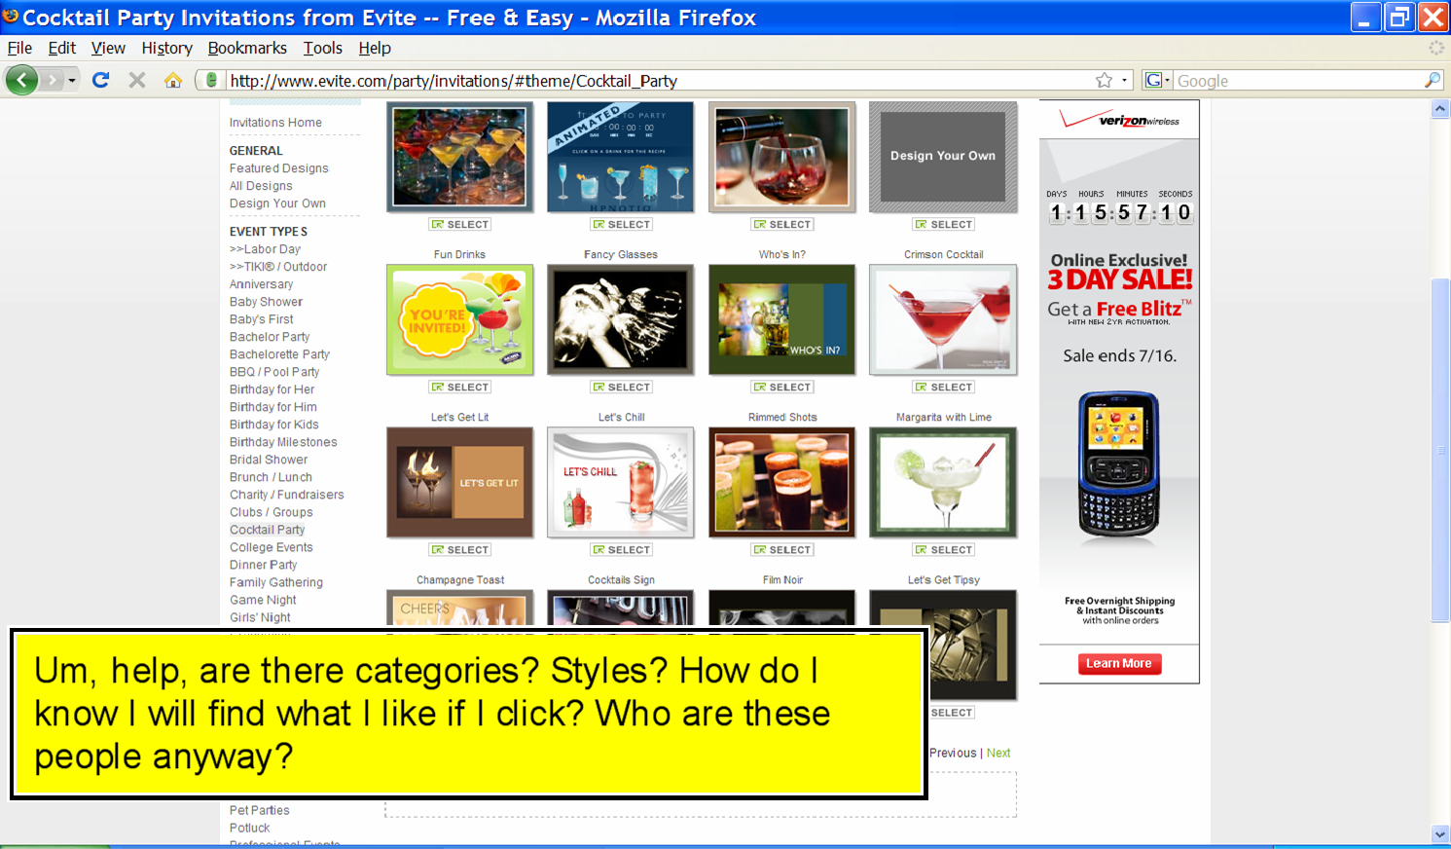Open the Help menu
1451x849 pixels.
(x=374, y=48)
